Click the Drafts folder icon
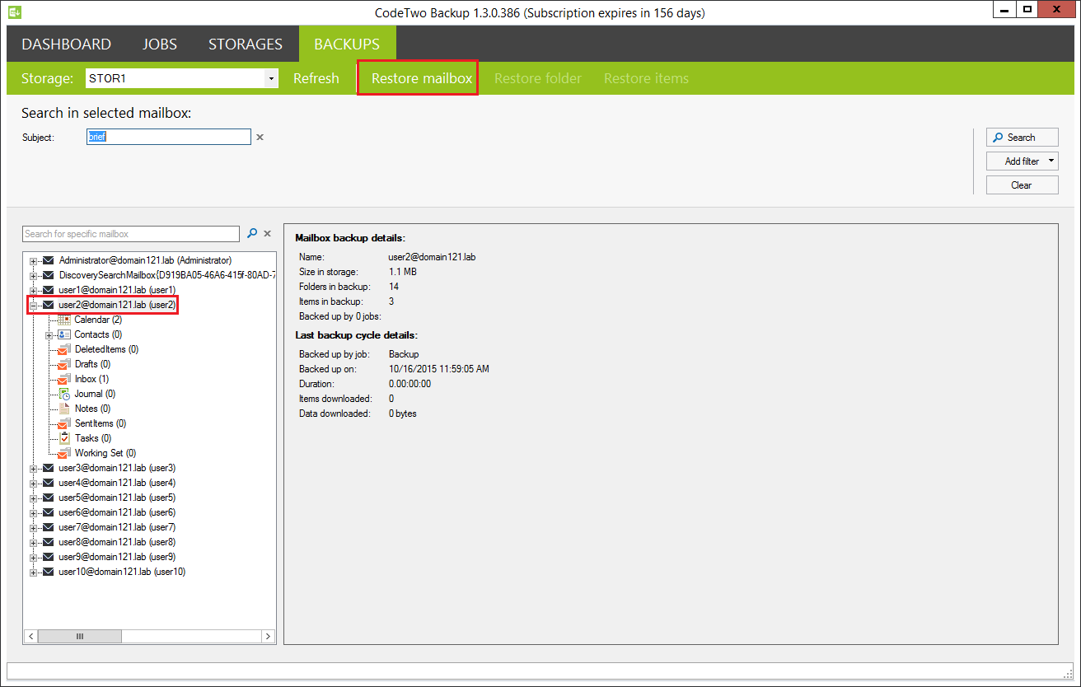 65,364
